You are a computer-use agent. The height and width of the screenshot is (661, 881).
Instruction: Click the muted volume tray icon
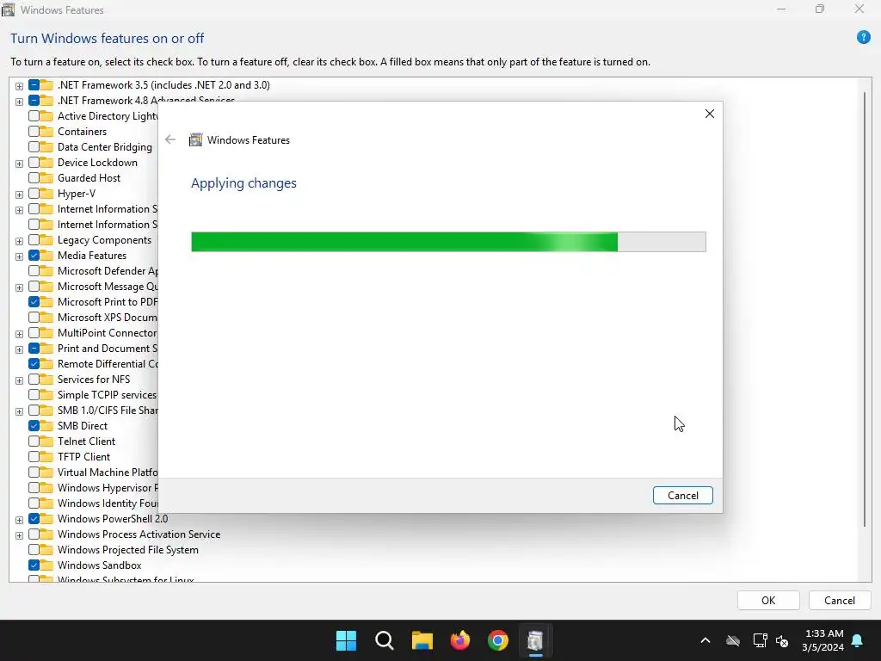tap(781, 640)
